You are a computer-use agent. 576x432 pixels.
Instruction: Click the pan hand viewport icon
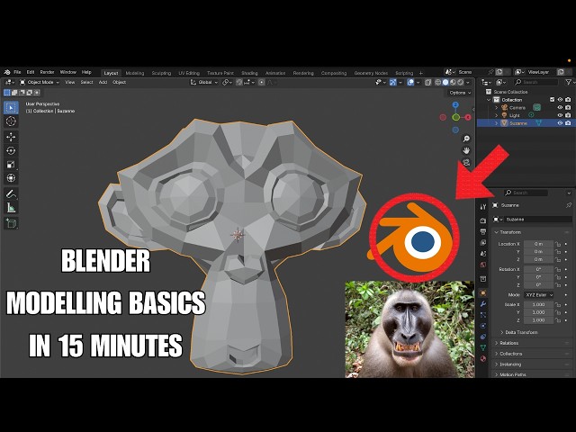pyautogui.click(x=466, y=150)
